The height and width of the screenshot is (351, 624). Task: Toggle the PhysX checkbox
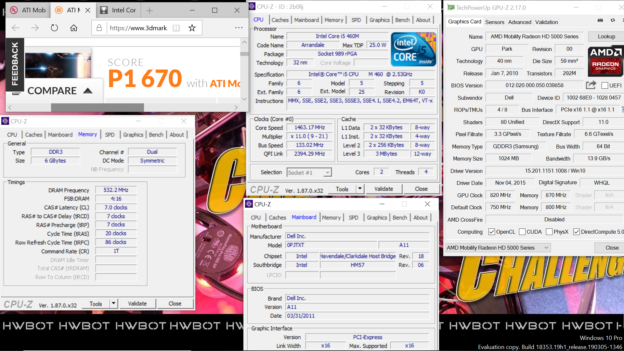(x=549, y=232)
